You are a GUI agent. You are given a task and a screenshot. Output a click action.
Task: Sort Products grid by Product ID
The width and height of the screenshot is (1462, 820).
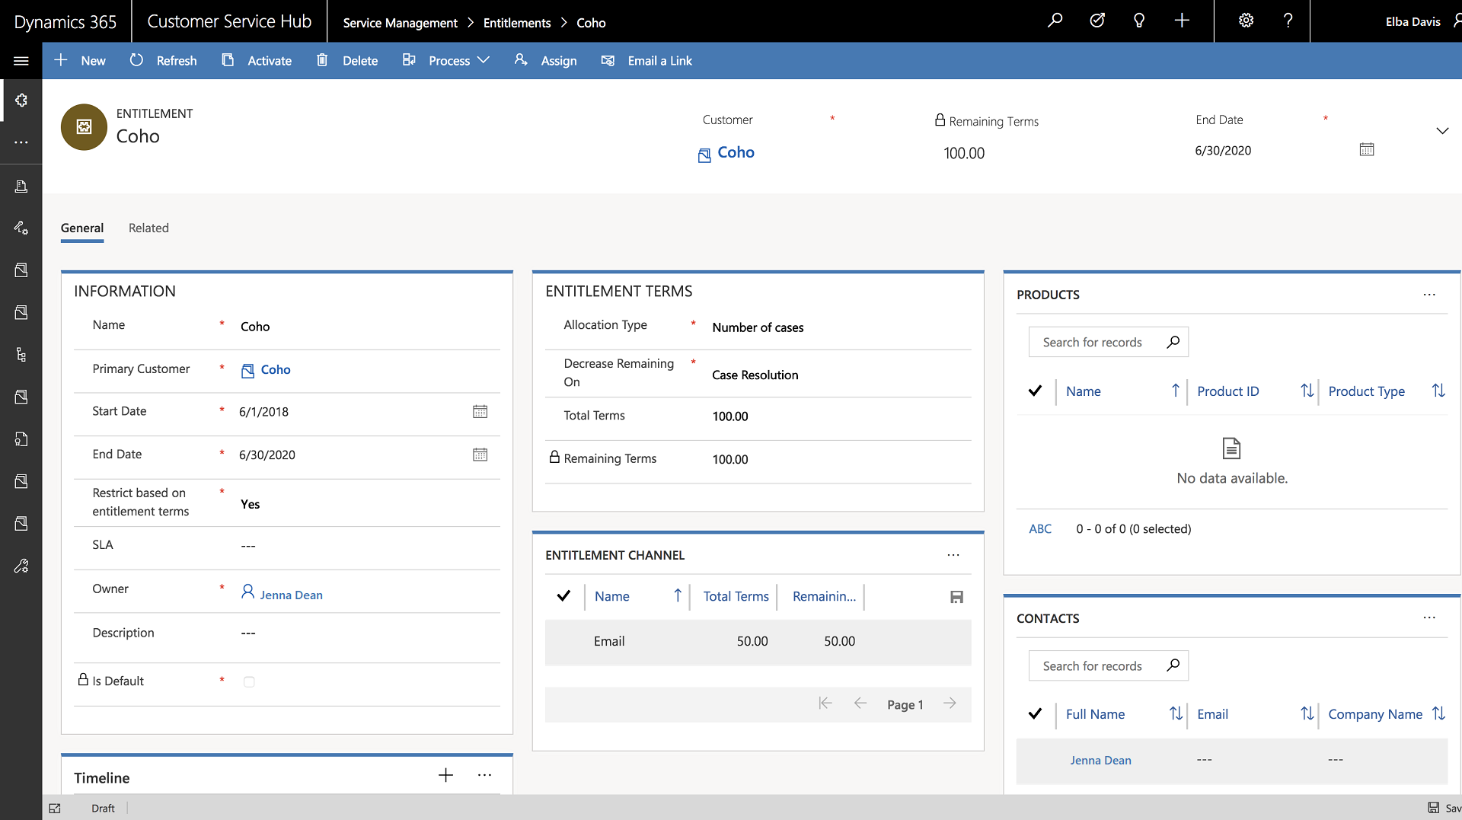coord(1227,391)
